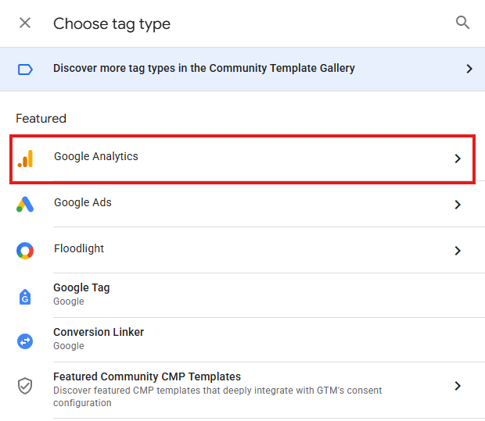
Task: Click the CMP templates description text
Action: click(217, 397)
